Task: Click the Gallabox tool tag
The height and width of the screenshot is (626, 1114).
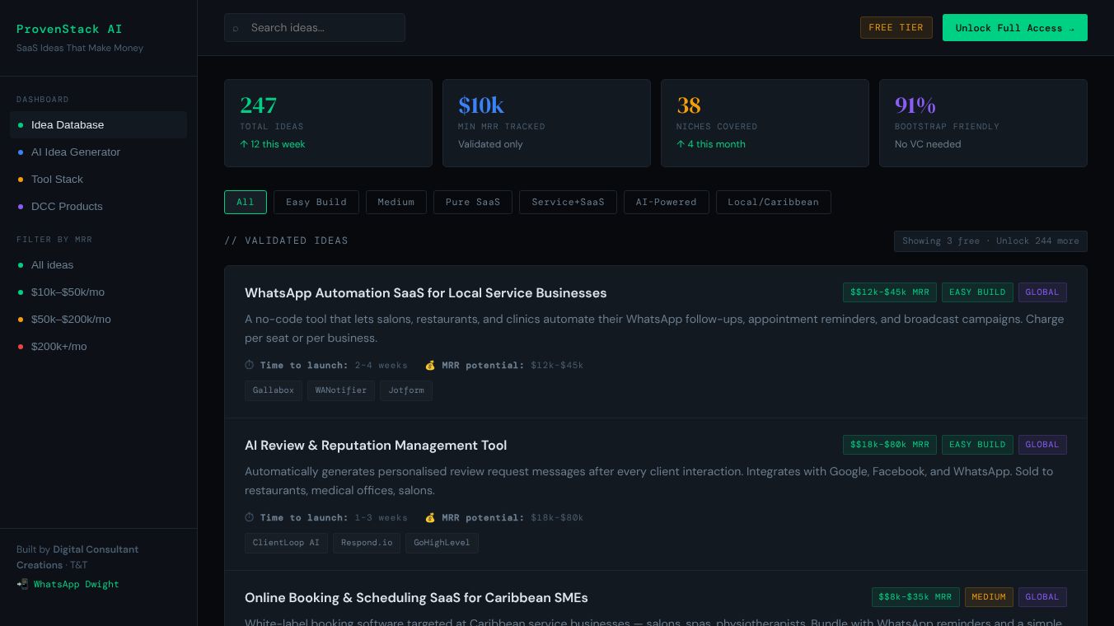Action: (x=274, y=390)
